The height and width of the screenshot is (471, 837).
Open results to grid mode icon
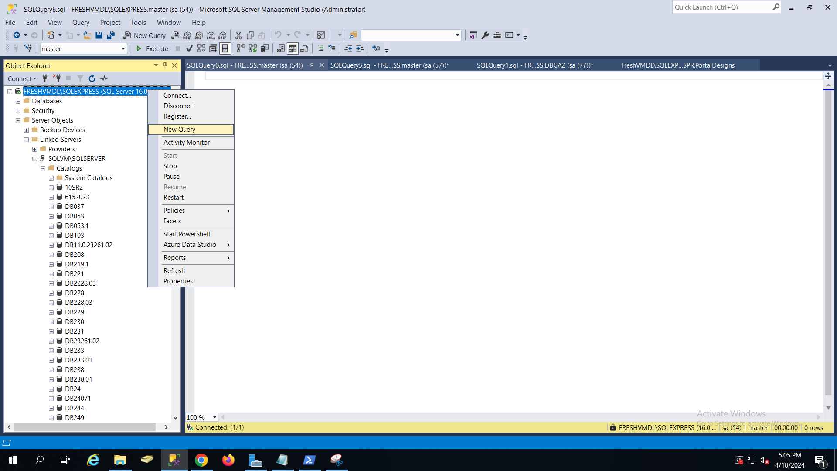click(293, 48)
